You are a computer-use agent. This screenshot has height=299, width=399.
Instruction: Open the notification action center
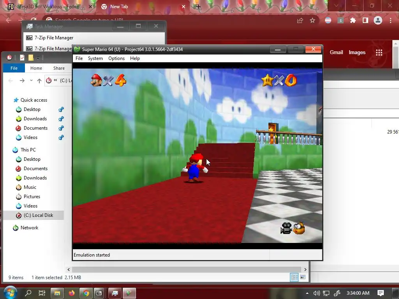[x=380, y=293]
